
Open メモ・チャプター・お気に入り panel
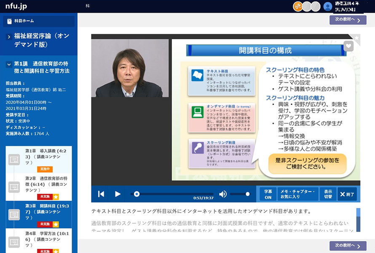click(297, 194)
